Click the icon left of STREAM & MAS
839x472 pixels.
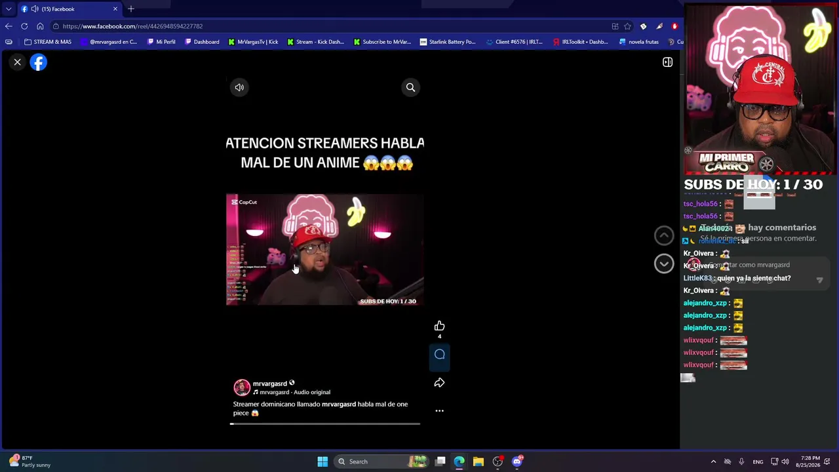pos(9,42)
